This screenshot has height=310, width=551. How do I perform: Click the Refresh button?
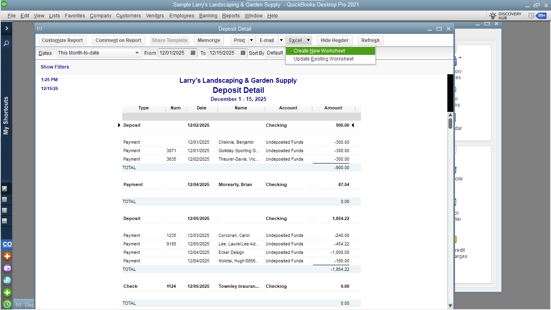[370, 40]
